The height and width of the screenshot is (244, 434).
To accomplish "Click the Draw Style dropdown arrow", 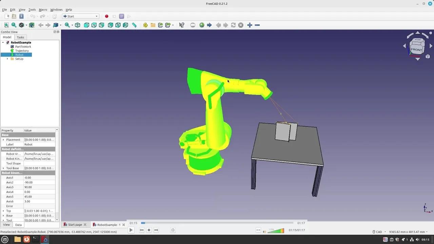I will point(26,25).
